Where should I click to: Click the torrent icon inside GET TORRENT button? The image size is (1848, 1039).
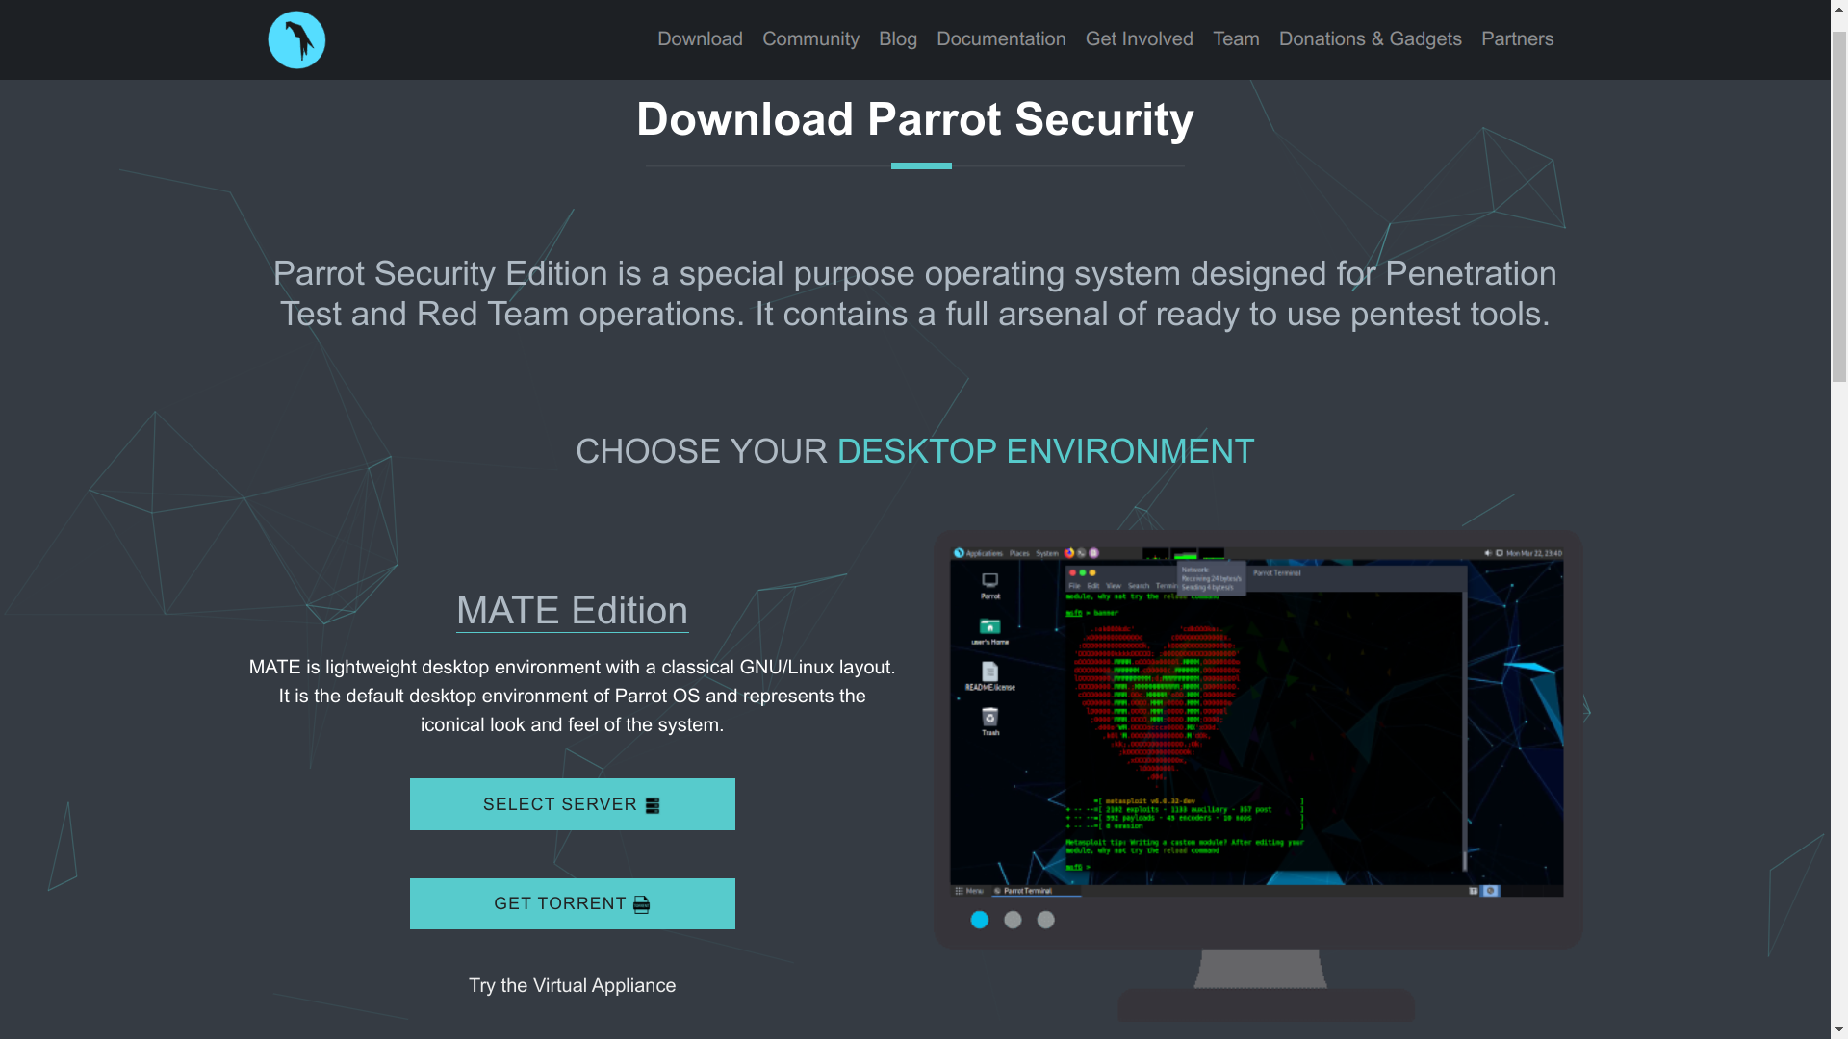[x=639, y=903]
